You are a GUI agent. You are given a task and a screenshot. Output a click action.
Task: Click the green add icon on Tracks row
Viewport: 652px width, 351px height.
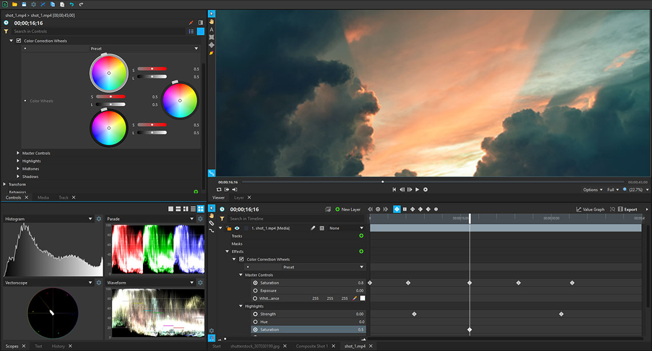[361, 236]
